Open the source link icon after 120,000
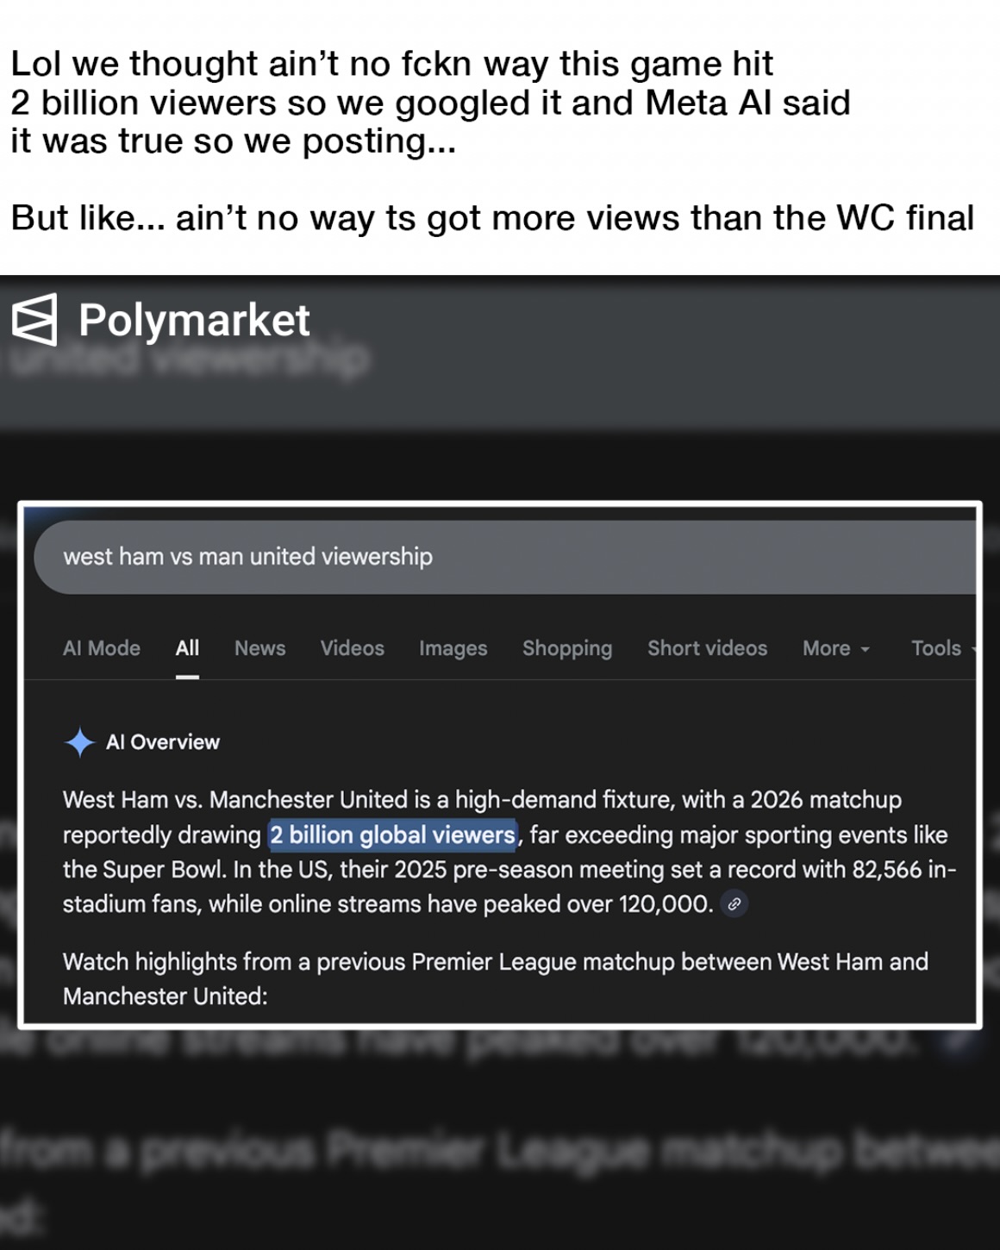 click(x=734, y=904)
